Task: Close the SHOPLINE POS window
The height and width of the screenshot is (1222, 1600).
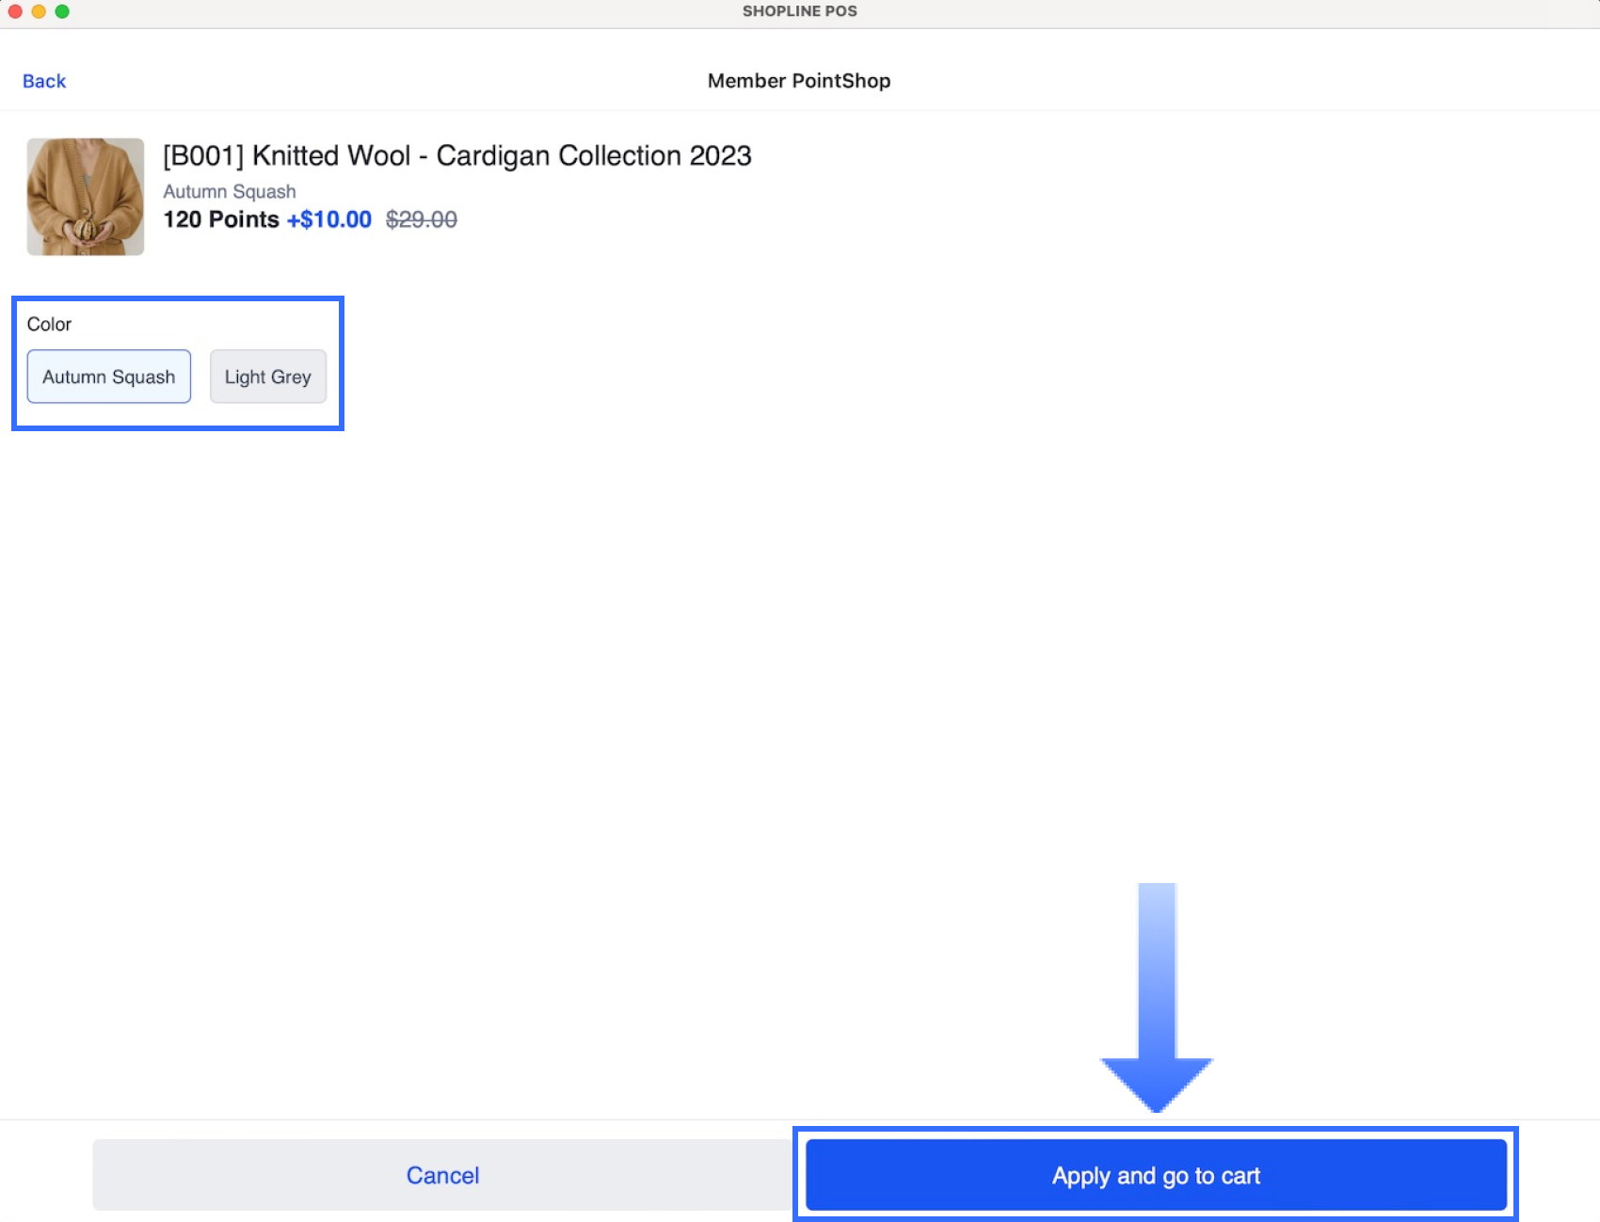Action: tap(15, 11)
